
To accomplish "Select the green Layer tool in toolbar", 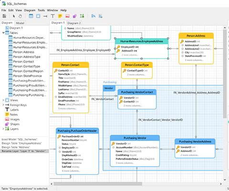I will (82, 16).
